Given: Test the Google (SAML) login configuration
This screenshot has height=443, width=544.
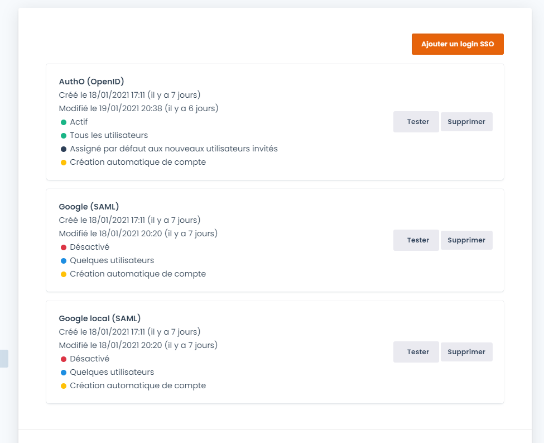Looking at the screenshot, I should (416, 240).
